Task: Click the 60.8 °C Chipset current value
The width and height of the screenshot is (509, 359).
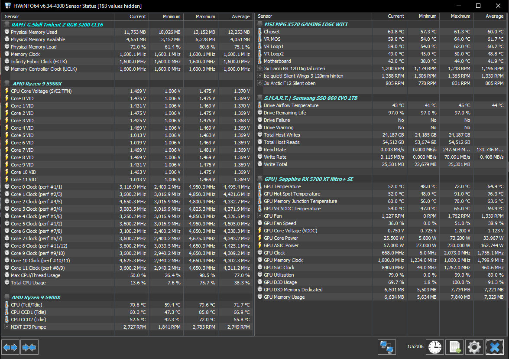Action: 396,32
